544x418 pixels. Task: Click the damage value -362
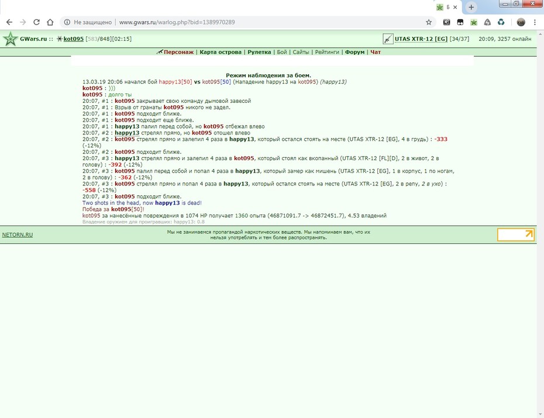tap(125, 178)
